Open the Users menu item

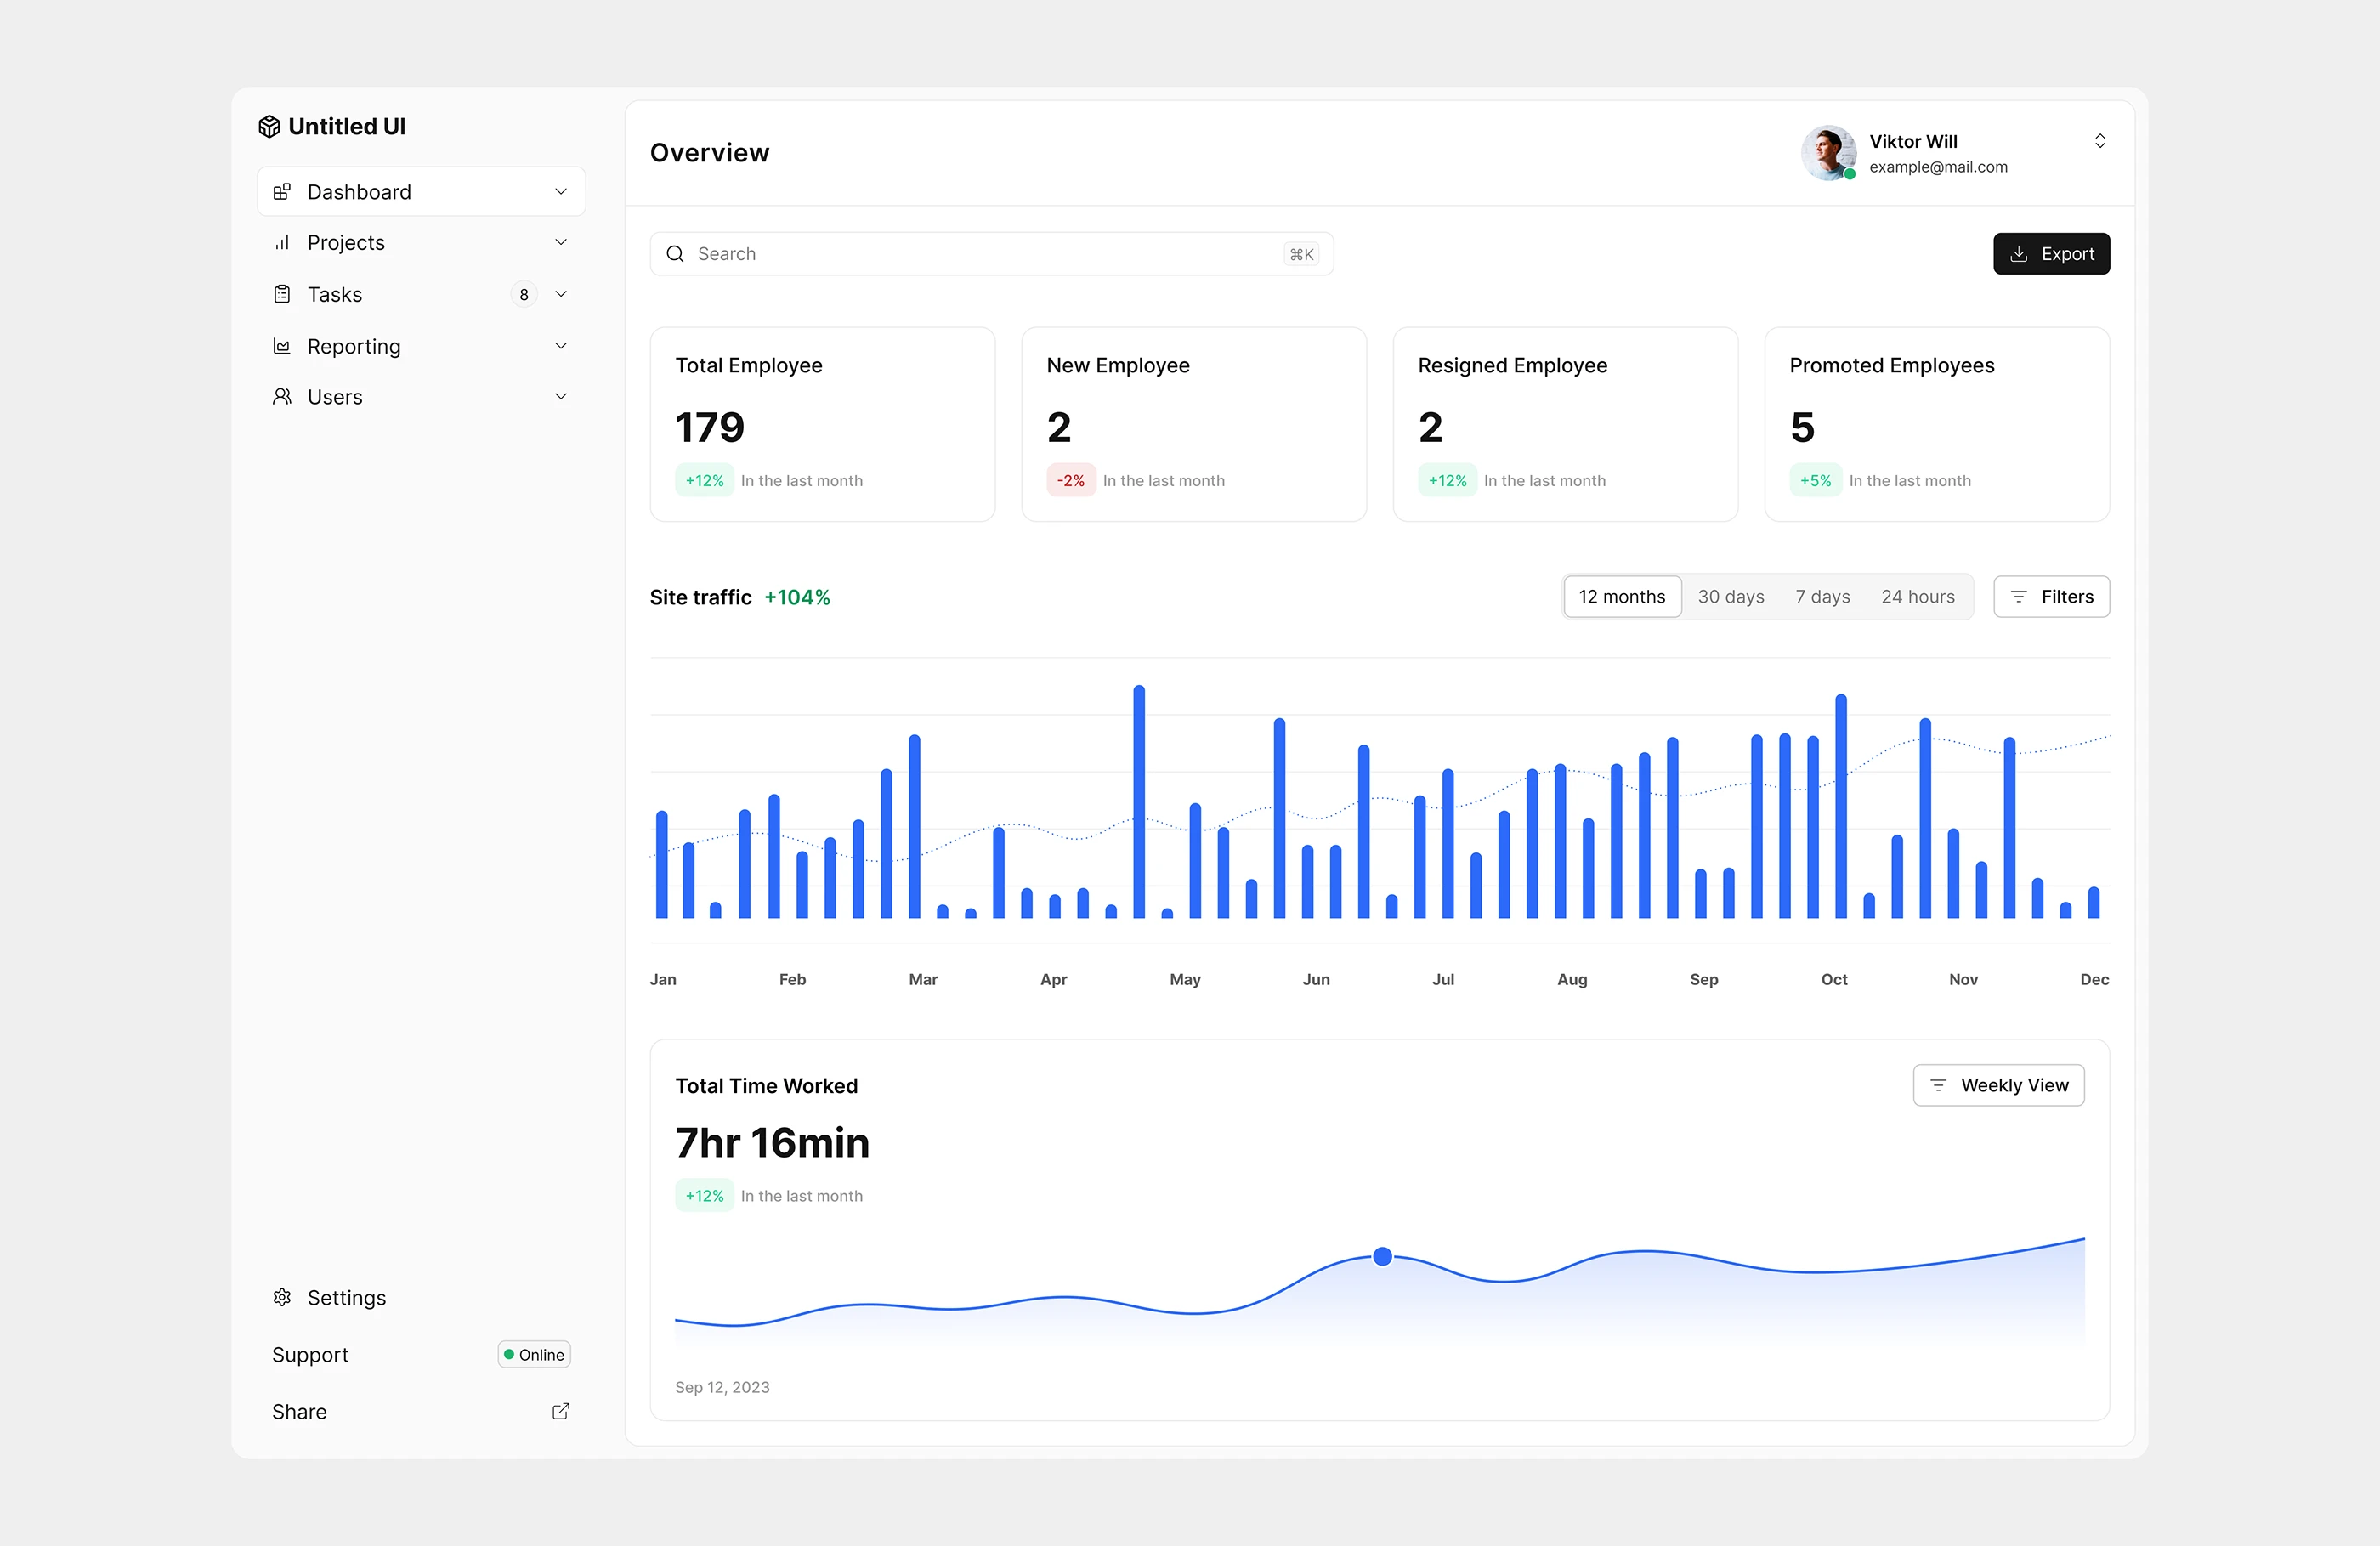(x=421, y=397)
